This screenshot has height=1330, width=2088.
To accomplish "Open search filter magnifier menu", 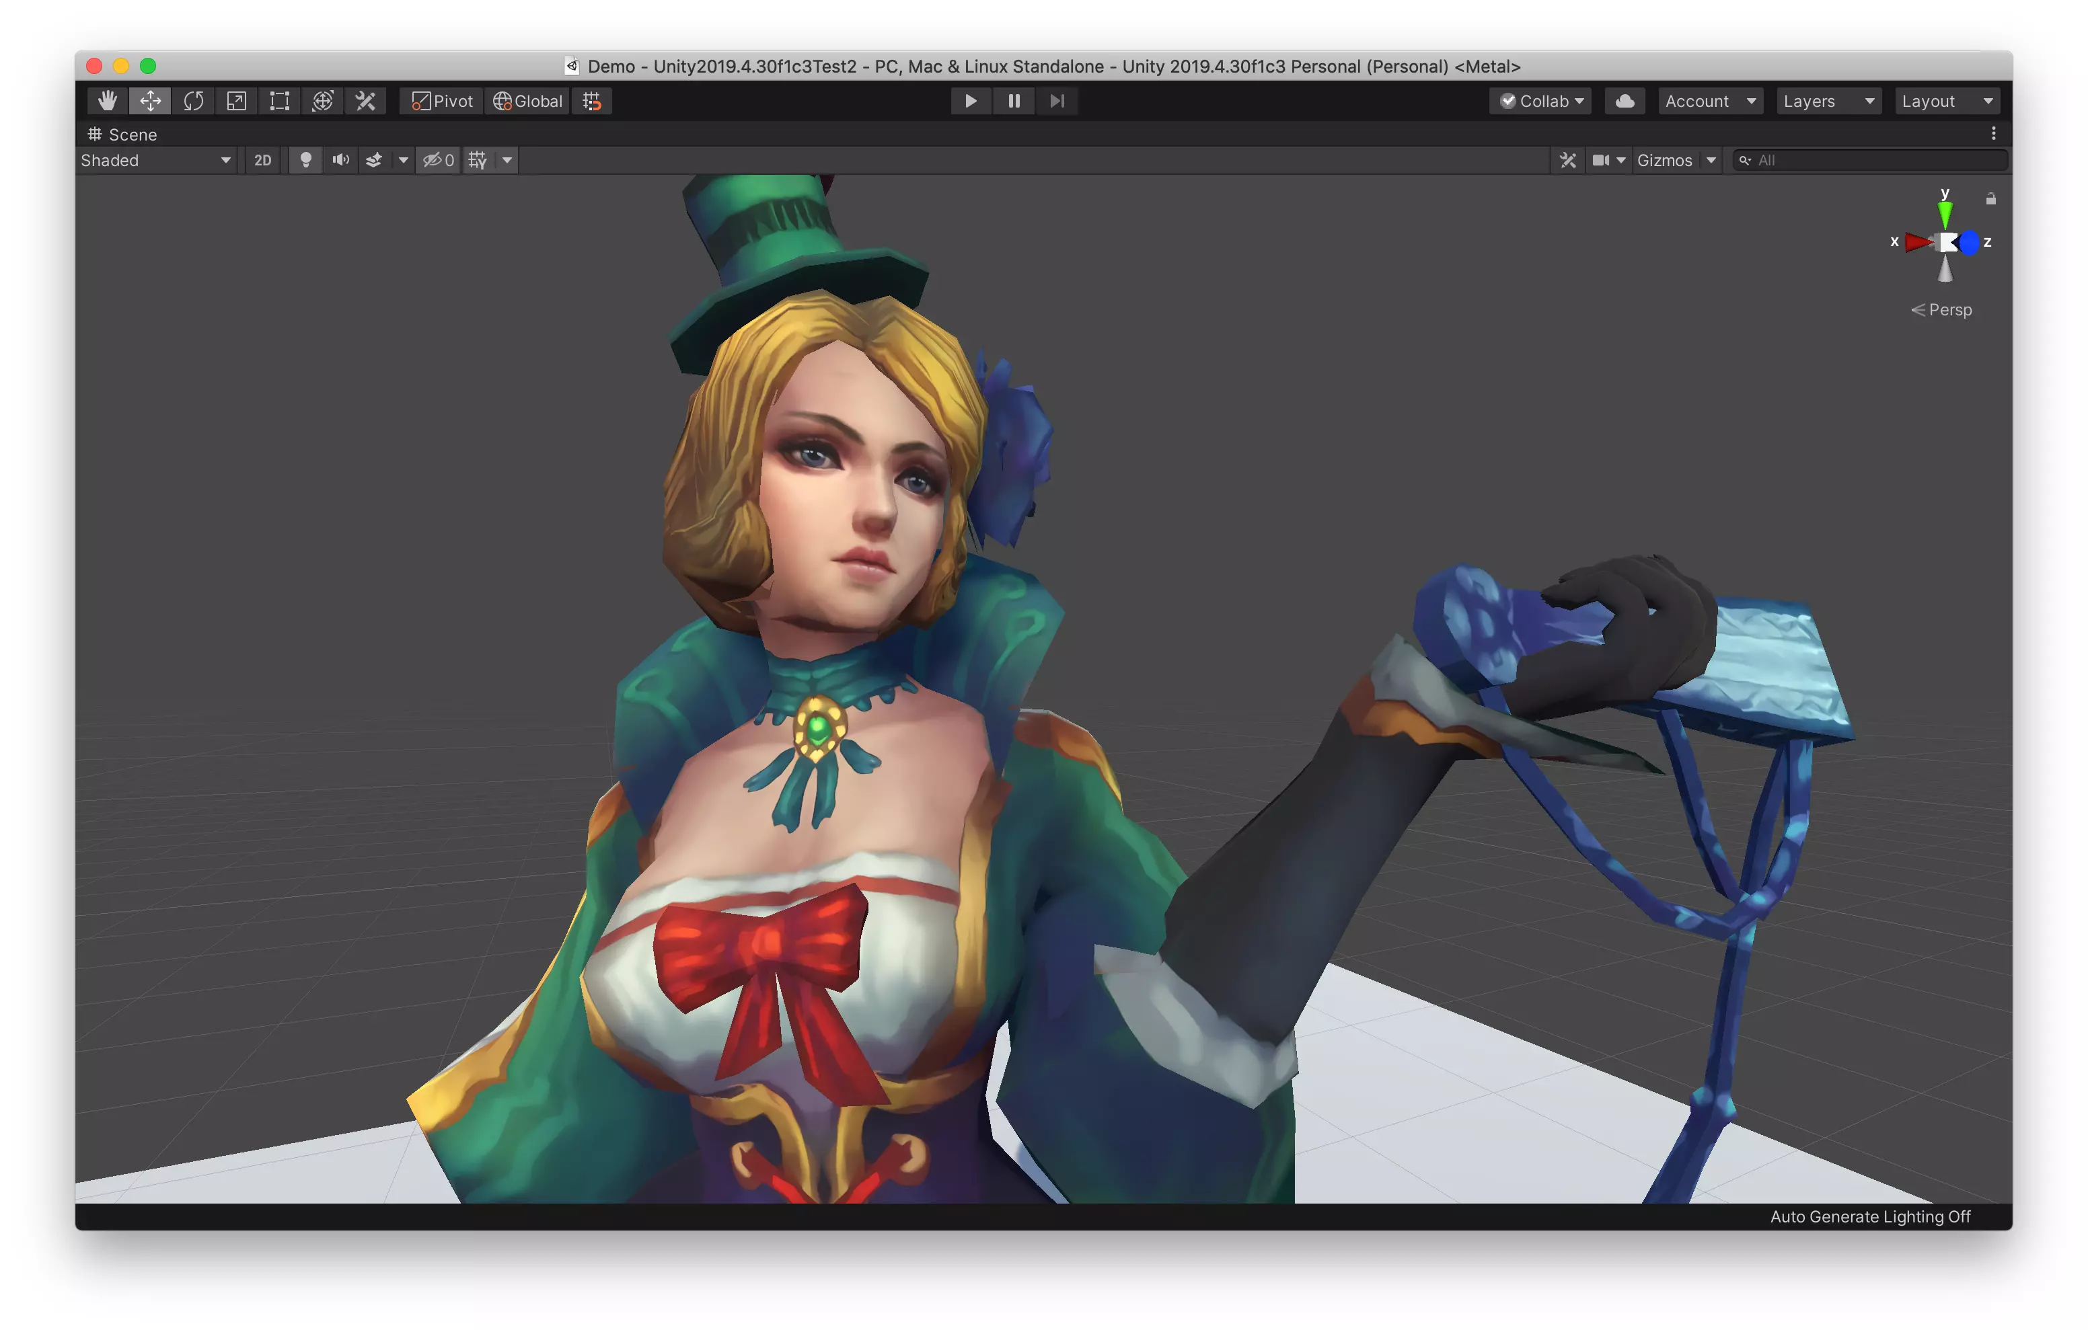I will (1745, 161).
